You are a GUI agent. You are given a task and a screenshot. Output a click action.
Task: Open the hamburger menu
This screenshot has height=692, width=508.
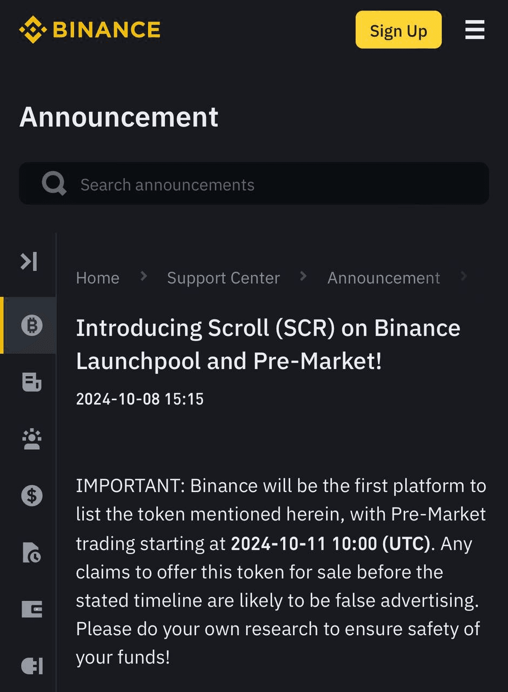coord(474,30)
